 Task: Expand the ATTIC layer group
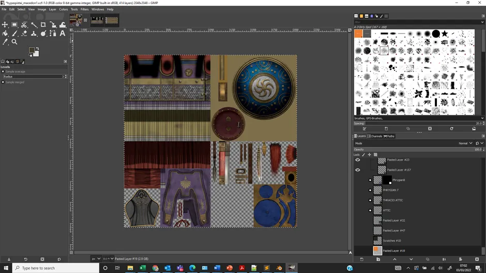coord(370,210)
